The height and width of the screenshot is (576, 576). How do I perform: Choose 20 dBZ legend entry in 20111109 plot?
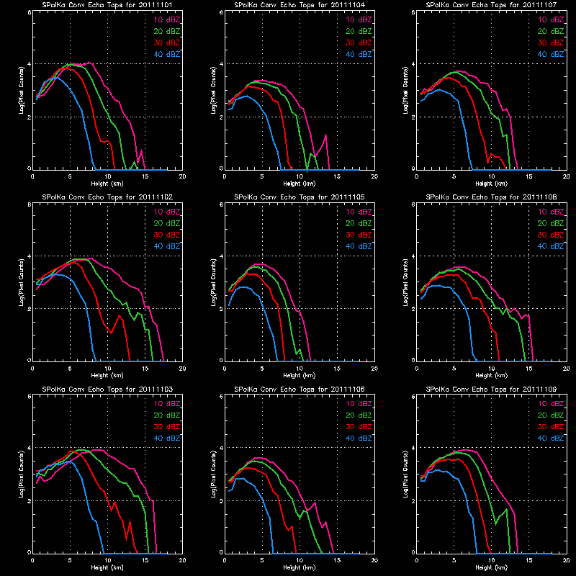(x=551, y=415)
